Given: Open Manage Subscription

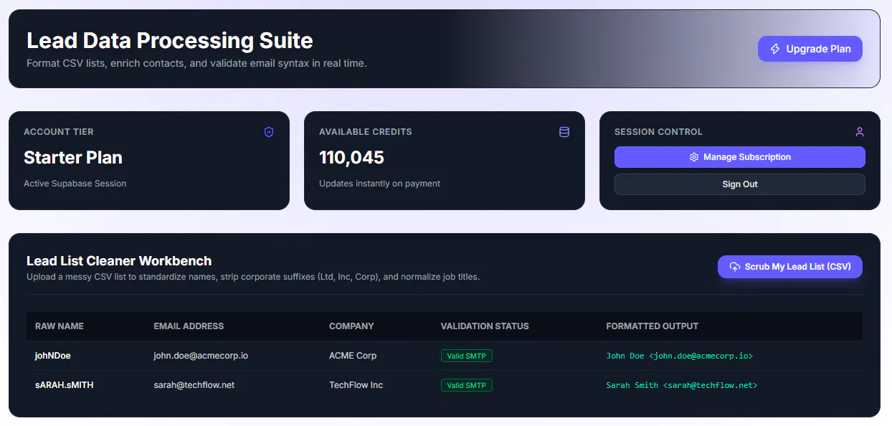Looking at the screenshot, I should 739,157.
